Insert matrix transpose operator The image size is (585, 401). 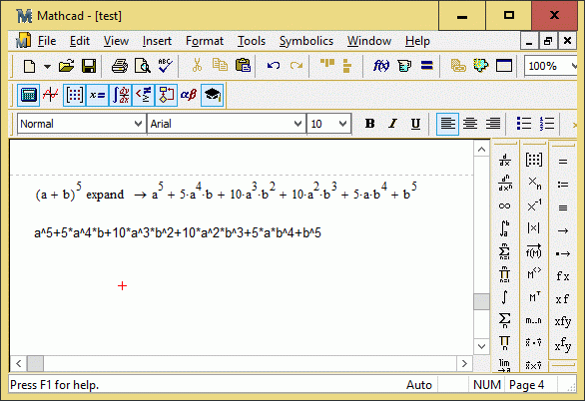click(x=534, y=297)
